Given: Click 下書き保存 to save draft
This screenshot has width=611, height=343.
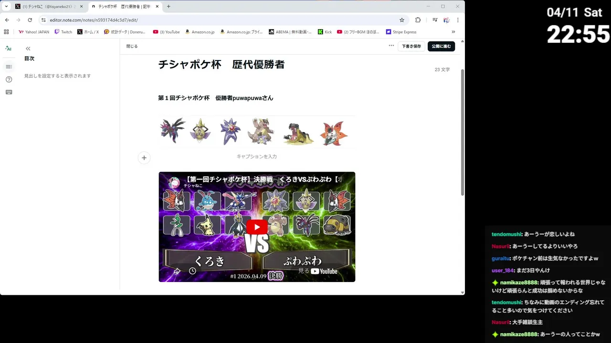Looking at the screenshot, I should click(411, 46).
